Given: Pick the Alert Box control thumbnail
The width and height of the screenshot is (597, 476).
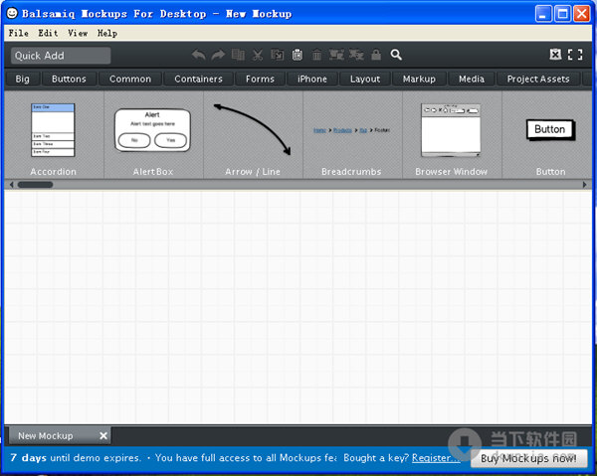Looking at the screenshot, I should [x=152, y=130].
